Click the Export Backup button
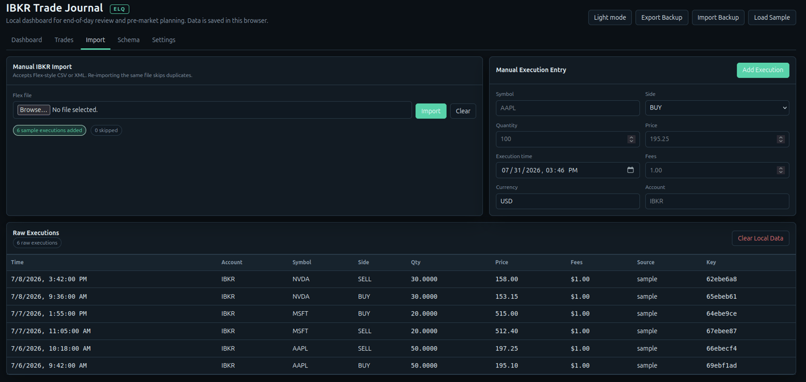The height and width of the screenshot is (382, 806). (661, 17)
